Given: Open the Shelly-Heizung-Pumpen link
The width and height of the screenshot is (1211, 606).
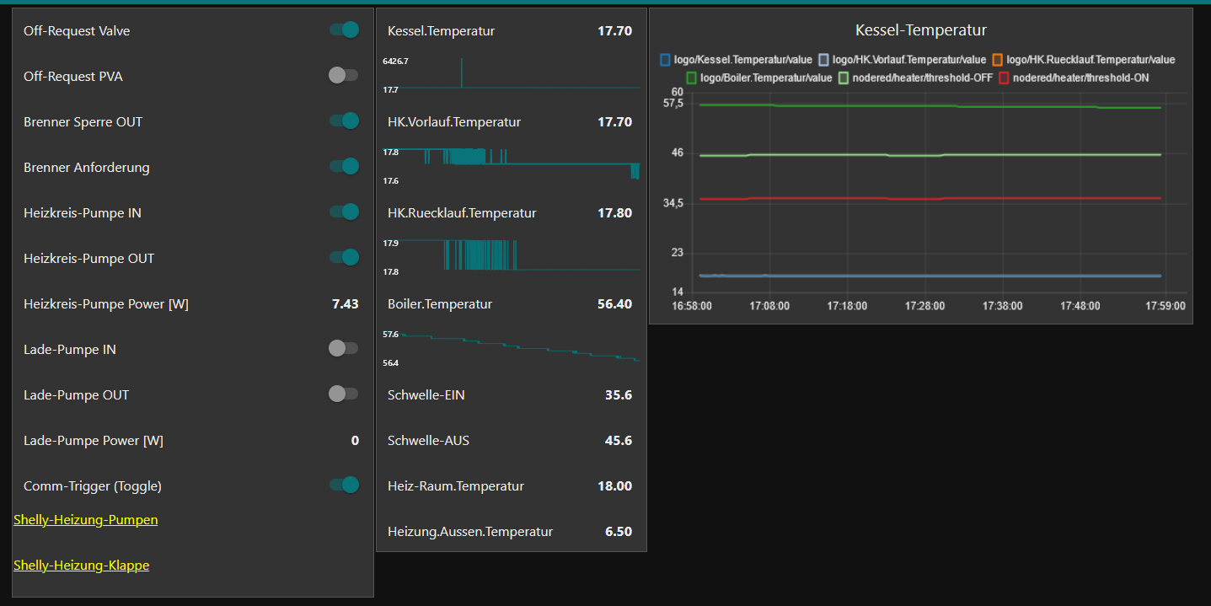Looking at the screenshot, I should (85, 520).
